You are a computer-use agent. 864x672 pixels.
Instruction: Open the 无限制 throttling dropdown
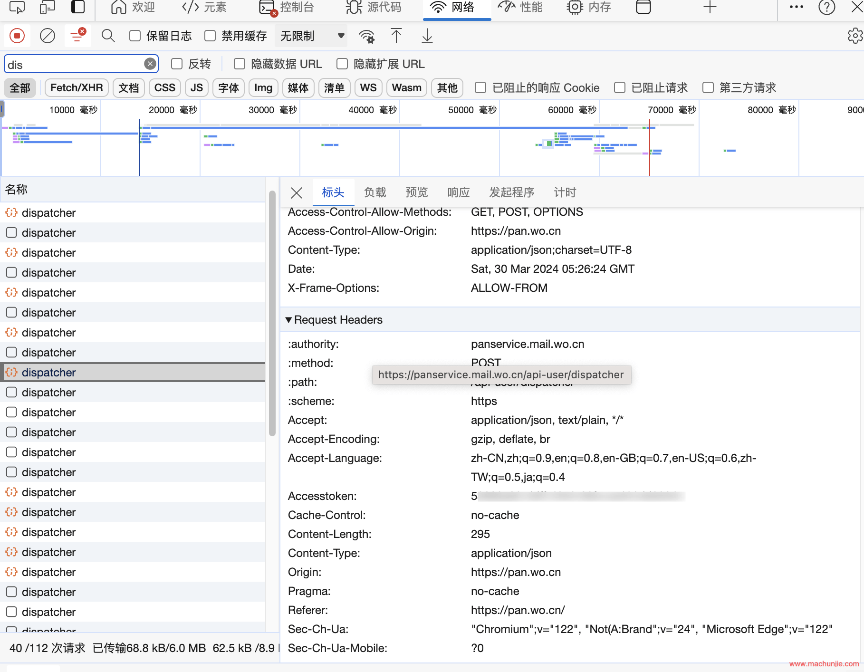click(x=311, y=36)
